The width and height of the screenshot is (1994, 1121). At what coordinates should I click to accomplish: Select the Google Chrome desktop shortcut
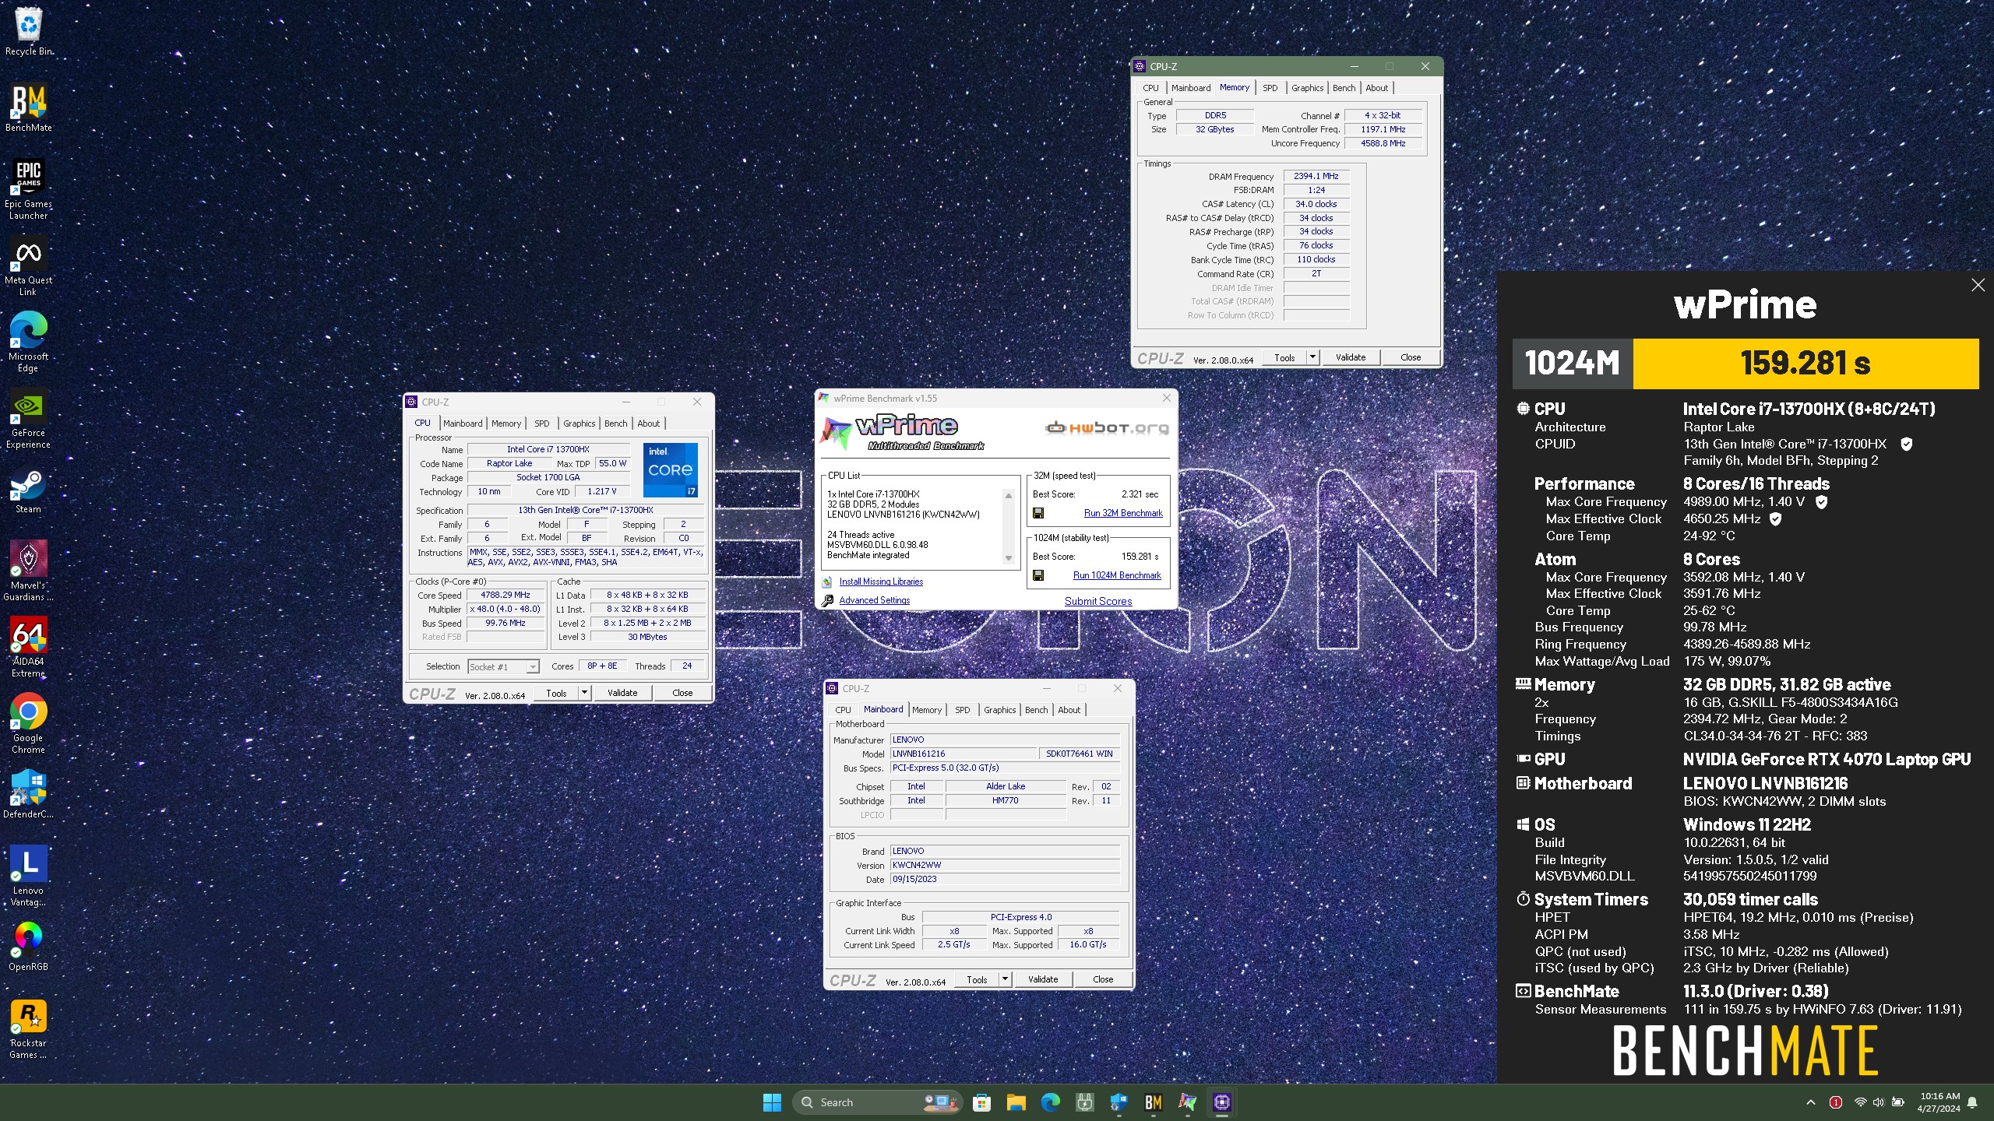(x=28, y=723)
